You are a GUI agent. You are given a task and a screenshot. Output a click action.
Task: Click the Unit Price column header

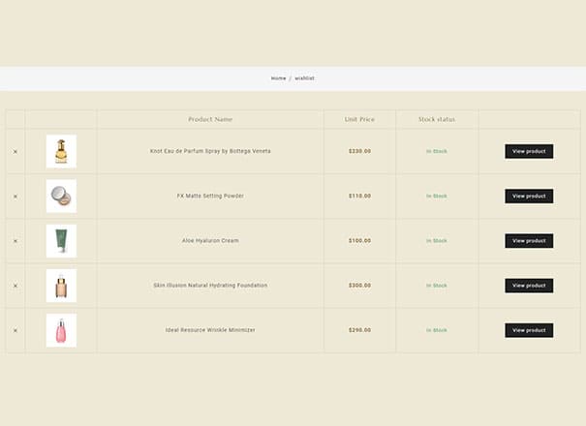coord(359,120)
